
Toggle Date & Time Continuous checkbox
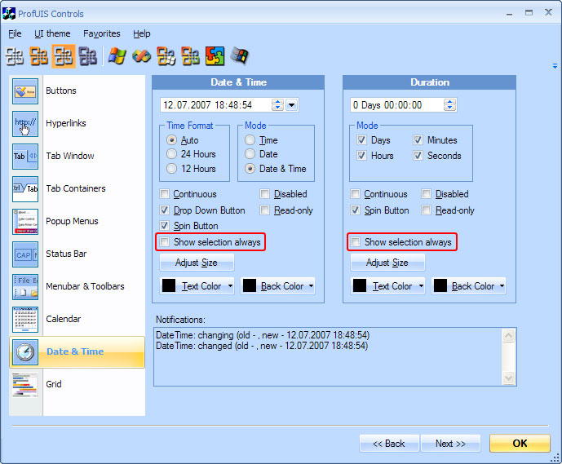[x=164, y=194]
